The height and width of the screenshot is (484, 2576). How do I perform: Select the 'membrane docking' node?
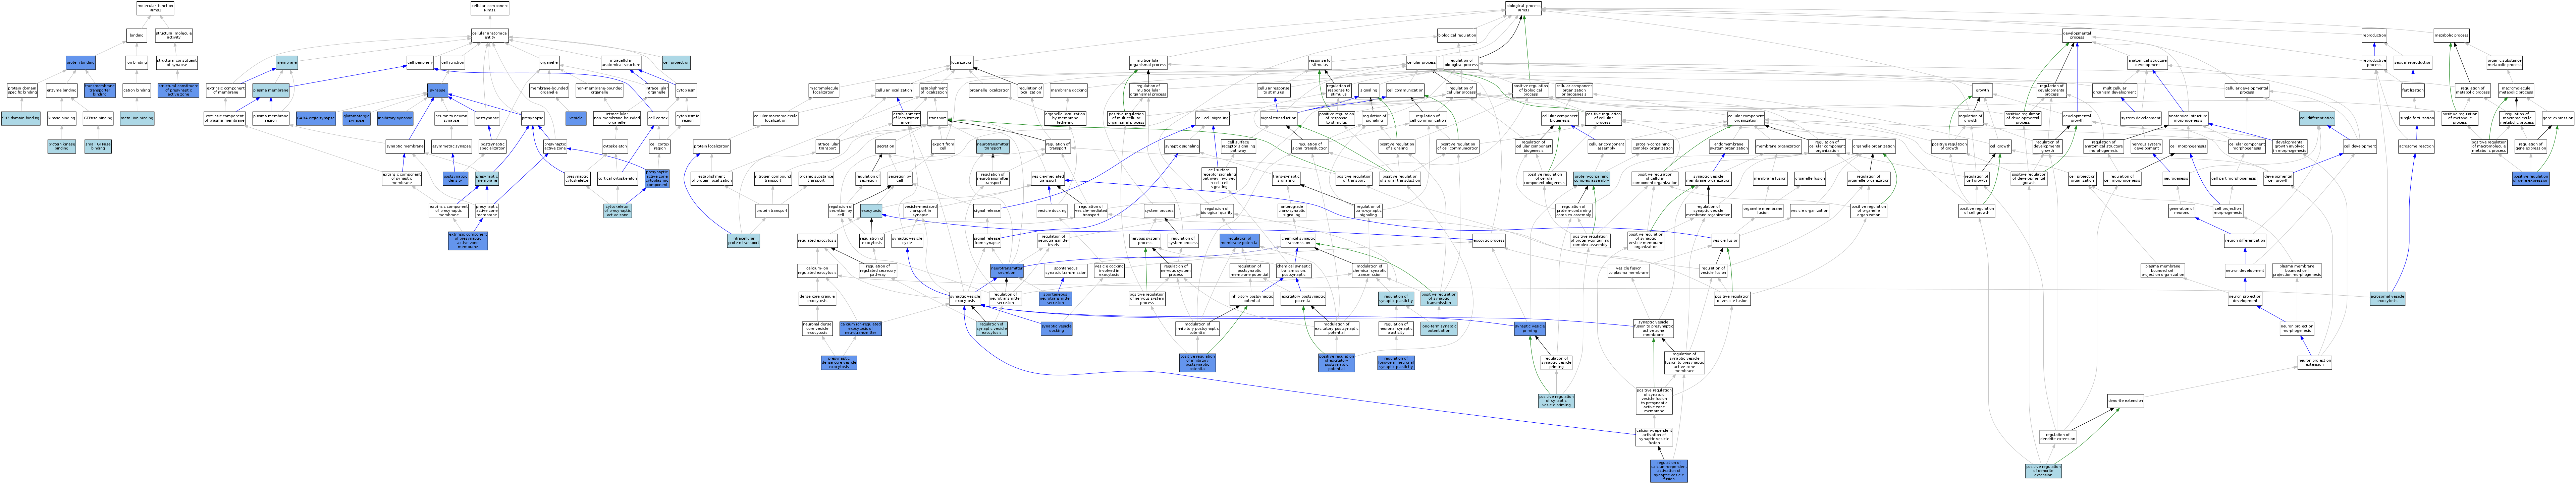tap(1069, 90)
